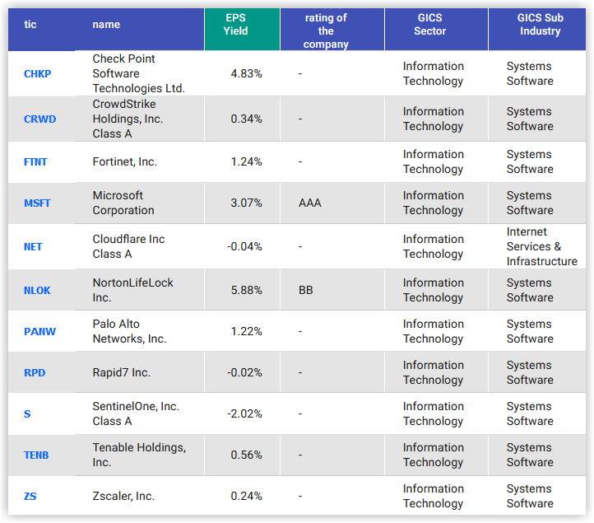Click the -2.02% EPS Yield value
The height and width of the screenshot is (523, 594).
pos(244,414)
